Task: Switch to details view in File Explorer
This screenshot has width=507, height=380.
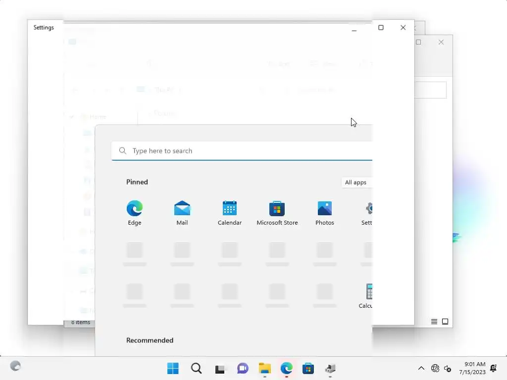Action: tap(434, 322)
